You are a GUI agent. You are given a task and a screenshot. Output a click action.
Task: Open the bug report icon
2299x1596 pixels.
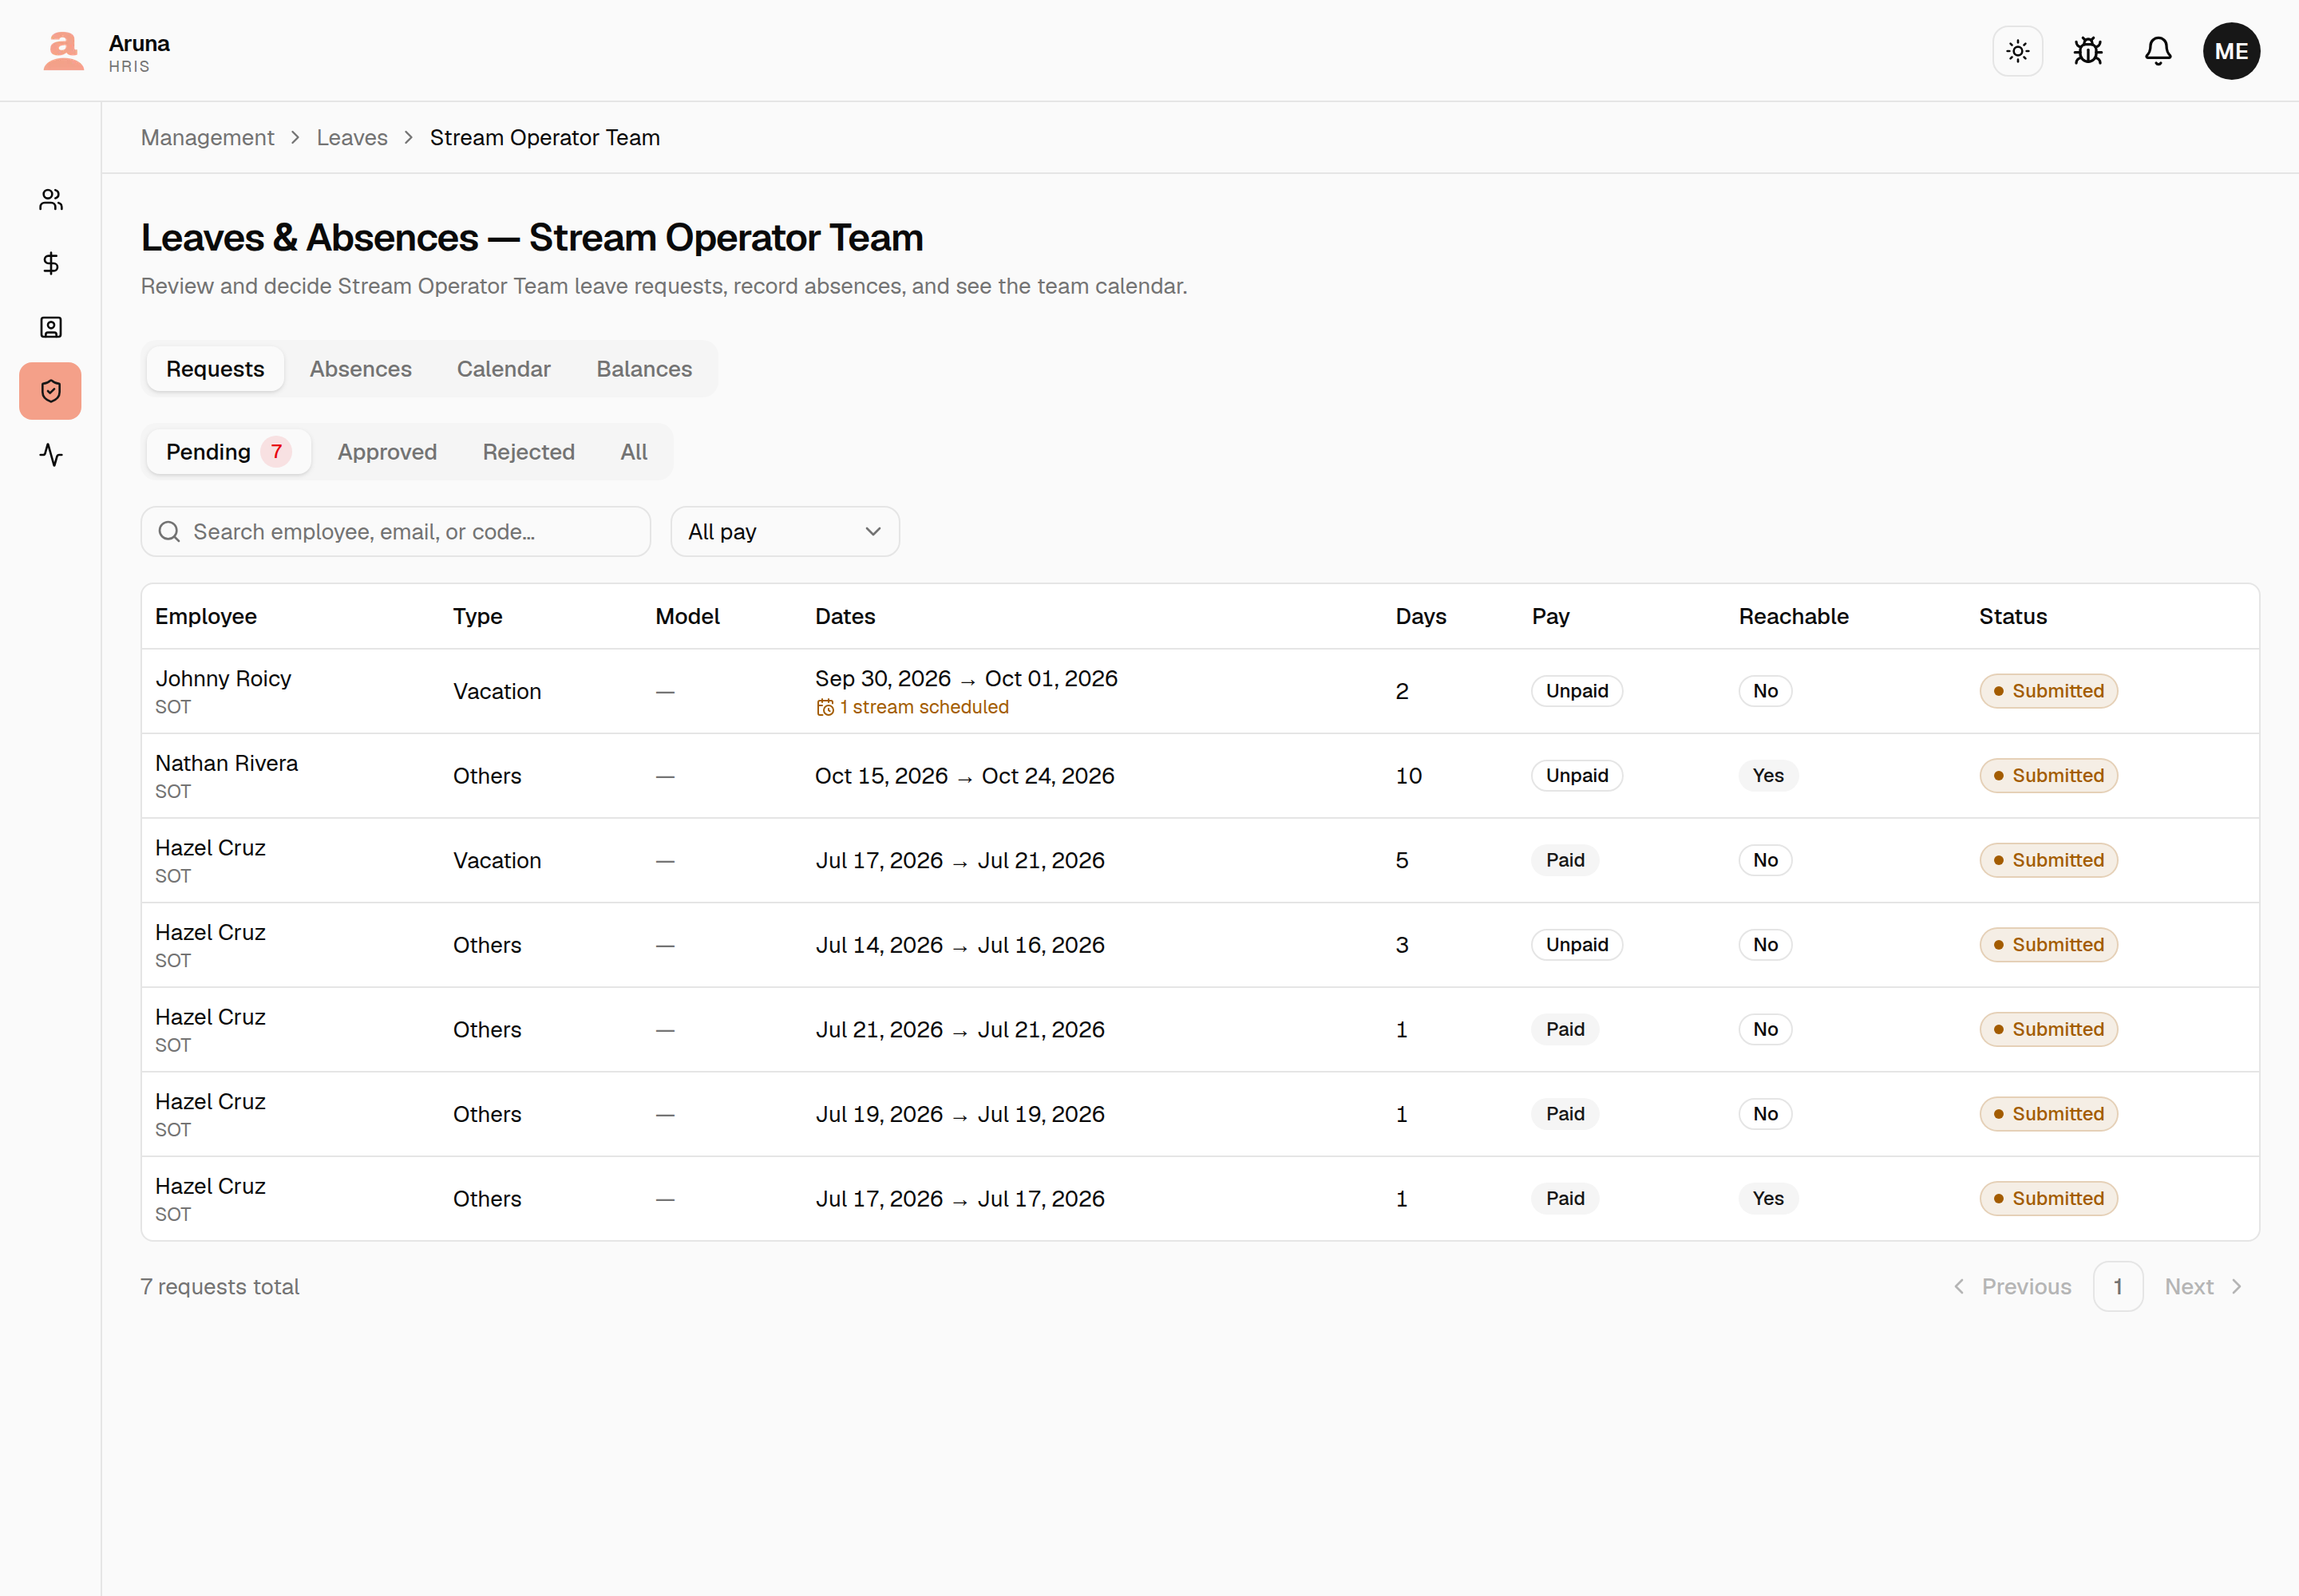click(2087, 51)
